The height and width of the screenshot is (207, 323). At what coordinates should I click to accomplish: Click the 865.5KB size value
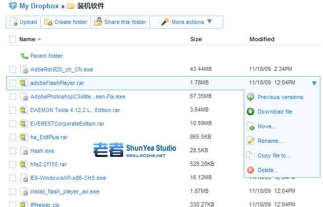pyautogui.click(x=201, y=137)
